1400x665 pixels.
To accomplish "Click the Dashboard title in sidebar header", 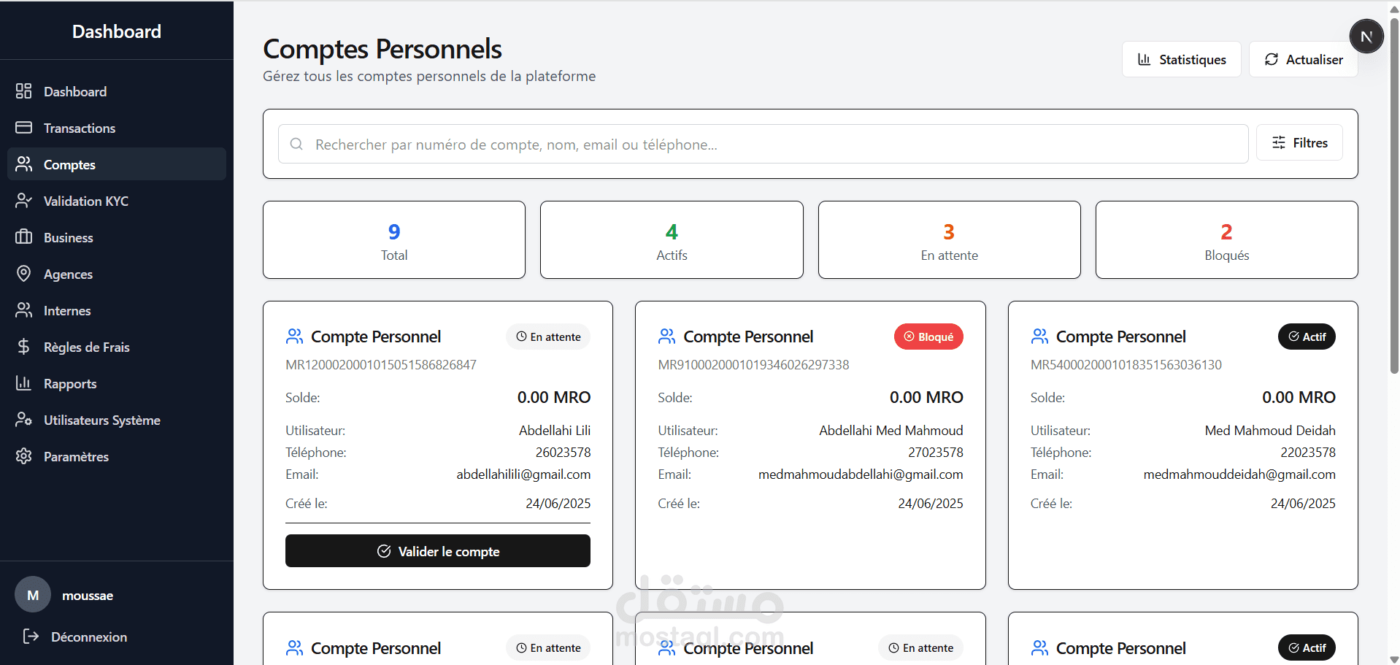I will click(117, 31).
